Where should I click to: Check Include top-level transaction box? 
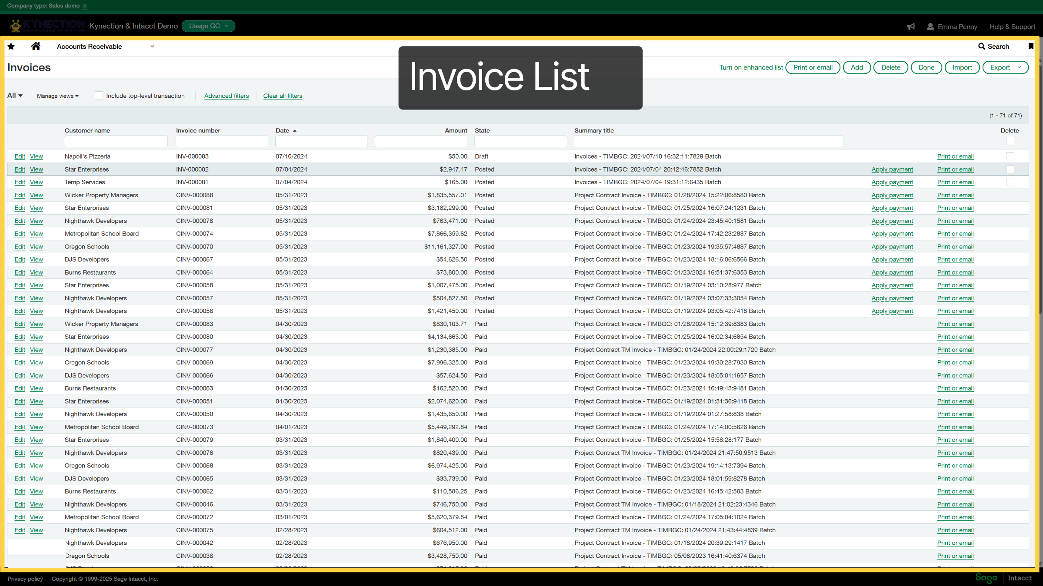(99, 96)
